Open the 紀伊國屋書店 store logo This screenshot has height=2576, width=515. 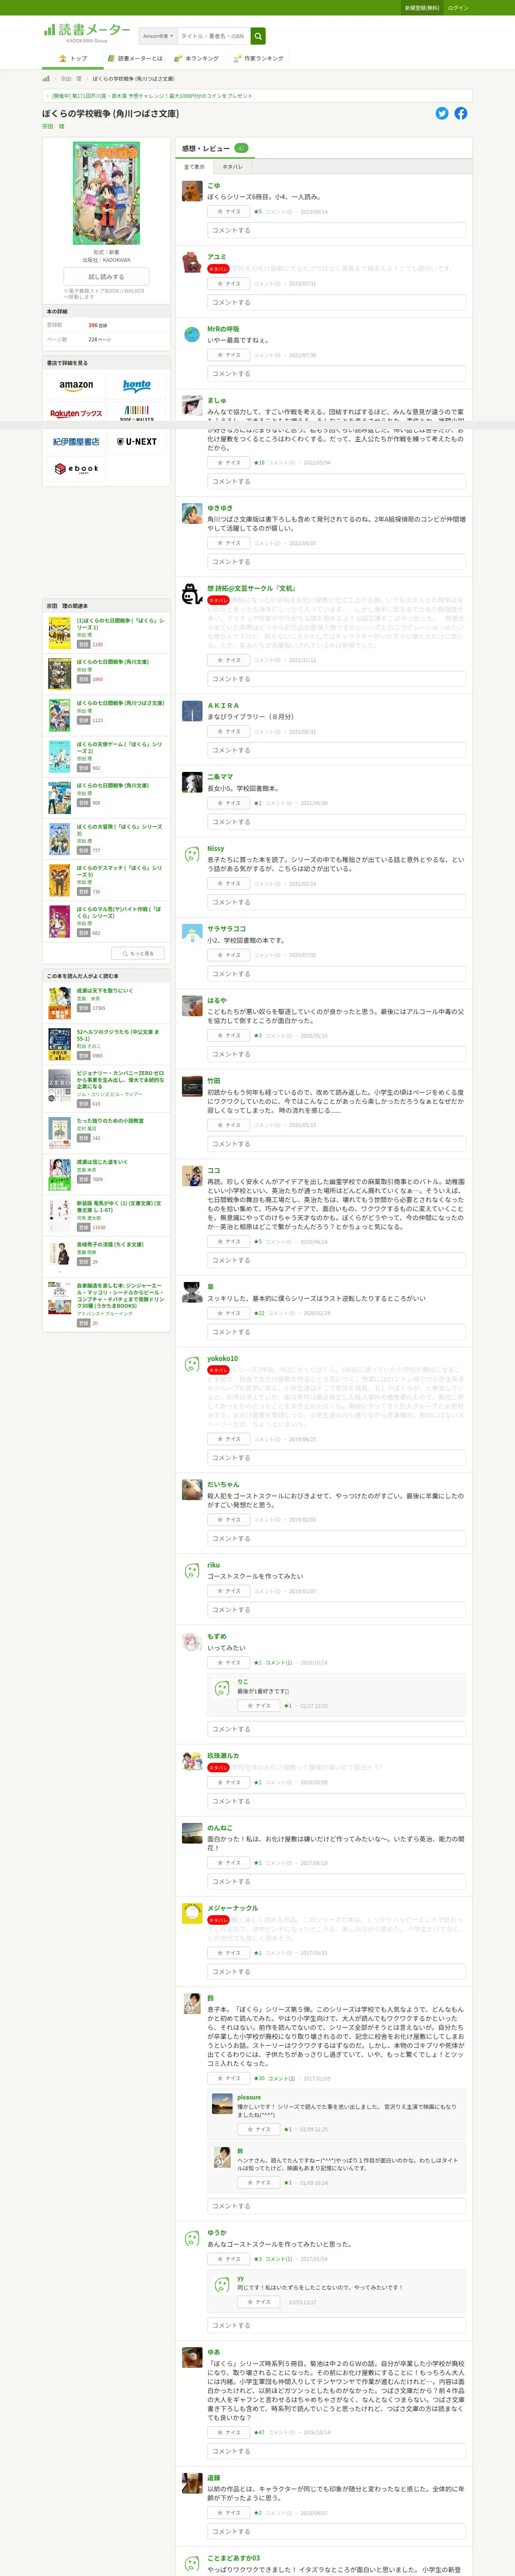click(76, 441)
